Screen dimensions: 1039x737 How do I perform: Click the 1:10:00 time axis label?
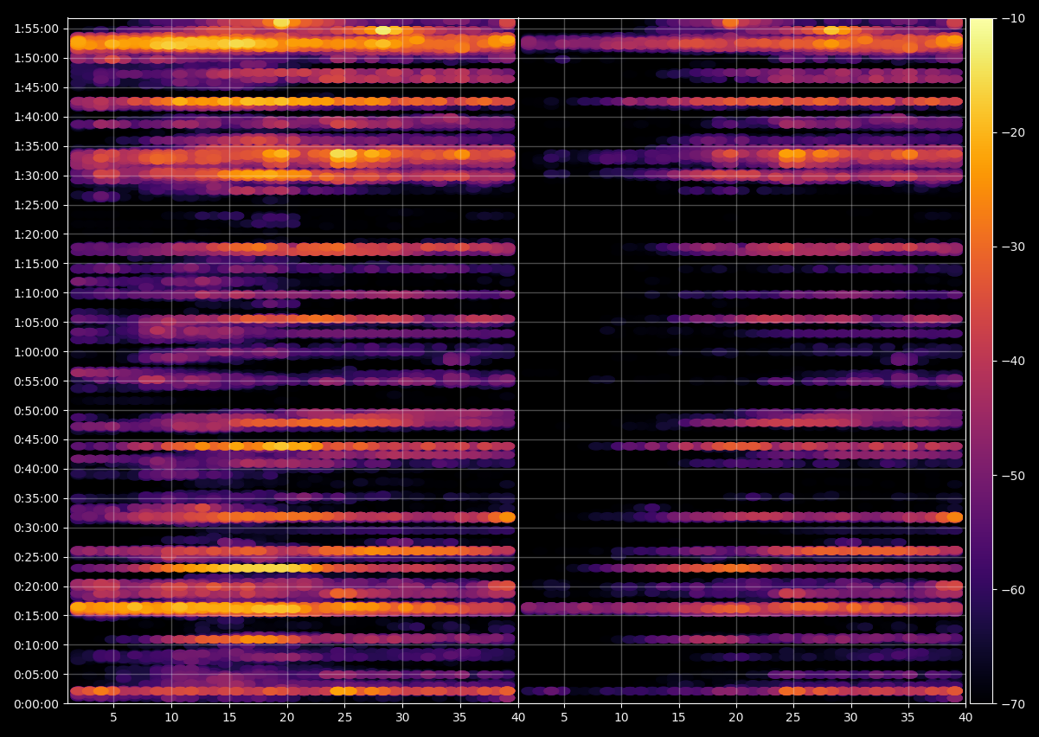(x=36, y=293)
